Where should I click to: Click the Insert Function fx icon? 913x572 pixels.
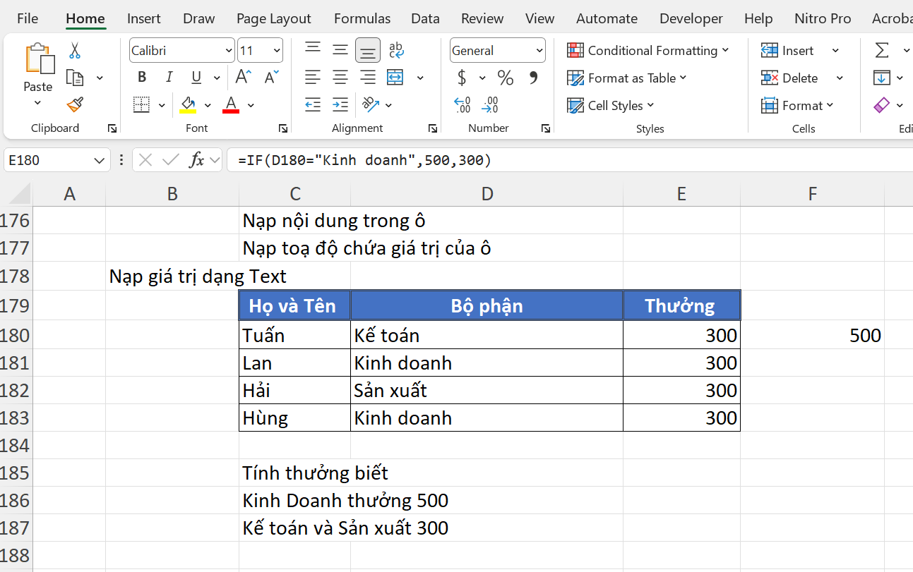coord(197,160)
